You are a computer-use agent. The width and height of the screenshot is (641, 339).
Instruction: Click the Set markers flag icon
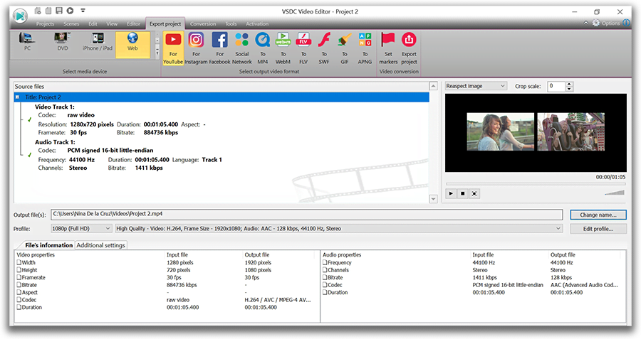tap(388, 49)
